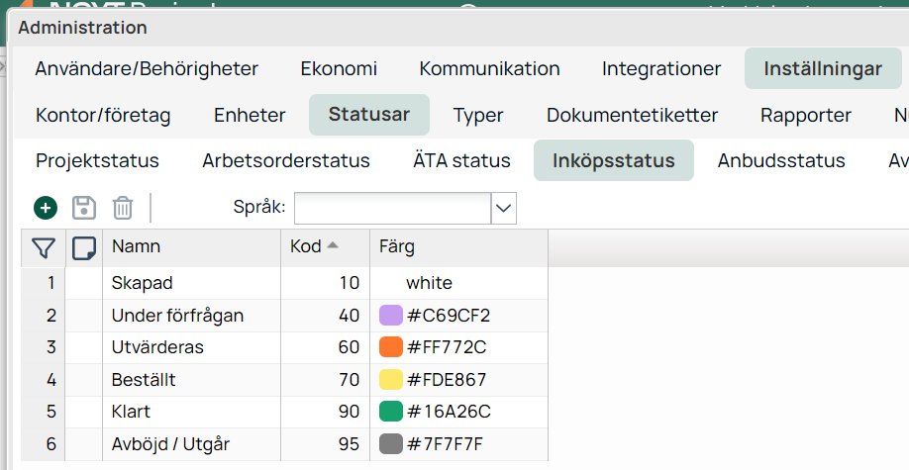Add a new status with the plus icon
909x470 pixels.
coord(46,208)
